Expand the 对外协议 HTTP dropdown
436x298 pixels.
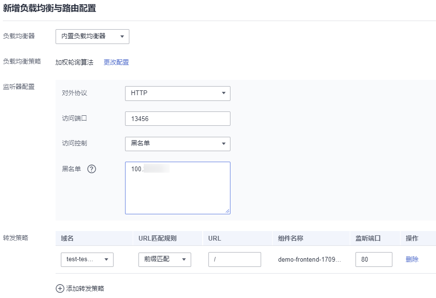[x=177, y=93]
